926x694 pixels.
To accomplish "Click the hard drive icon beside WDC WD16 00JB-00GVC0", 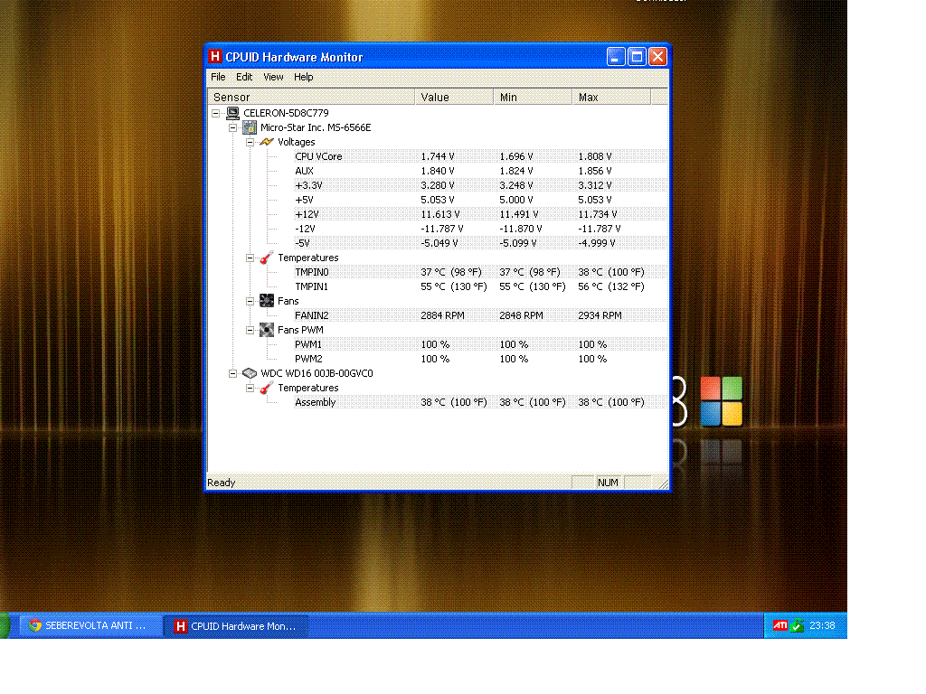I will [x=250, y=373].
